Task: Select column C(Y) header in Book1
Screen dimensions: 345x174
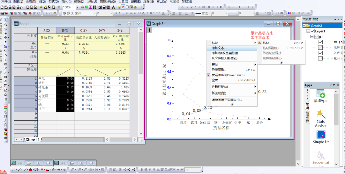Action: tap(84, 30)
